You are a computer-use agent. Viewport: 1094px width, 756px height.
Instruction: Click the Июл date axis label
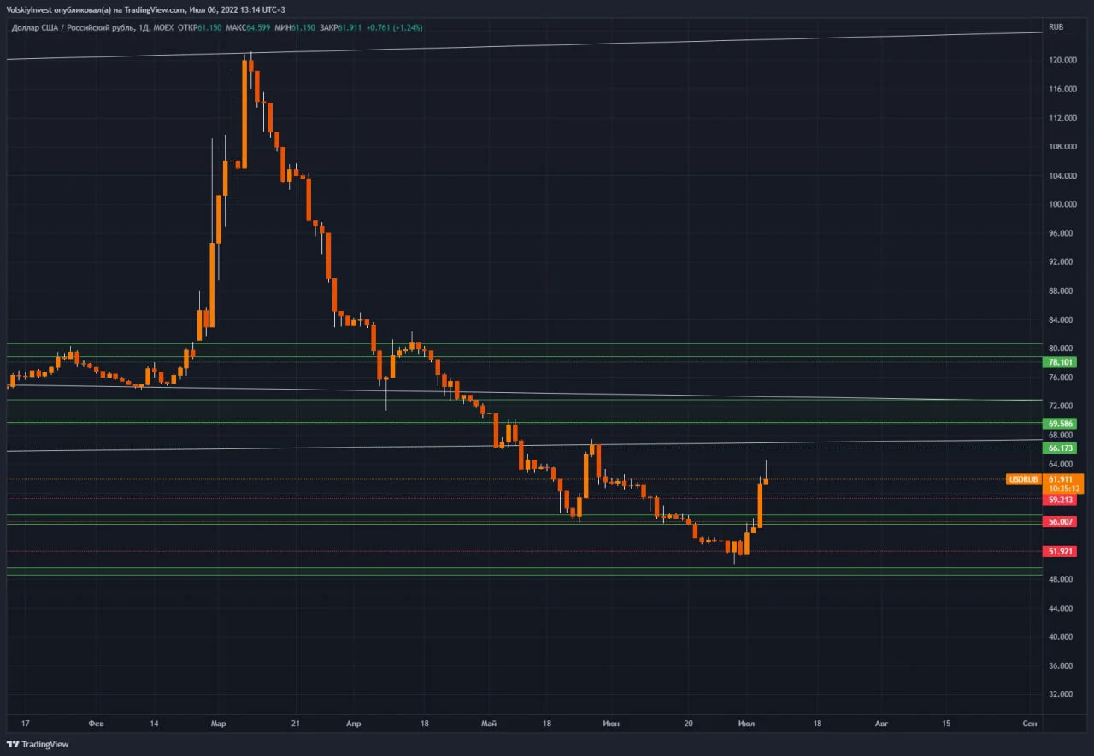pyautogui.click(x=745, y=723)
